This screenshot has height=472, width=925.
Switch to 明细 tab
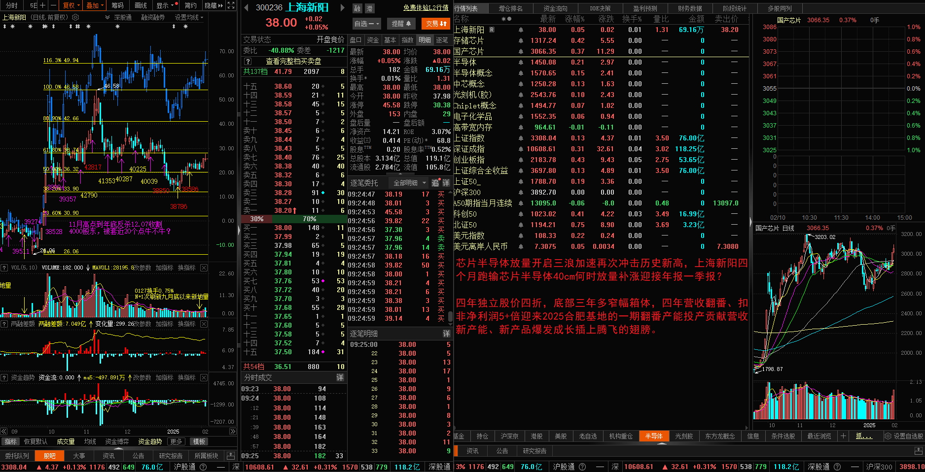425,40
